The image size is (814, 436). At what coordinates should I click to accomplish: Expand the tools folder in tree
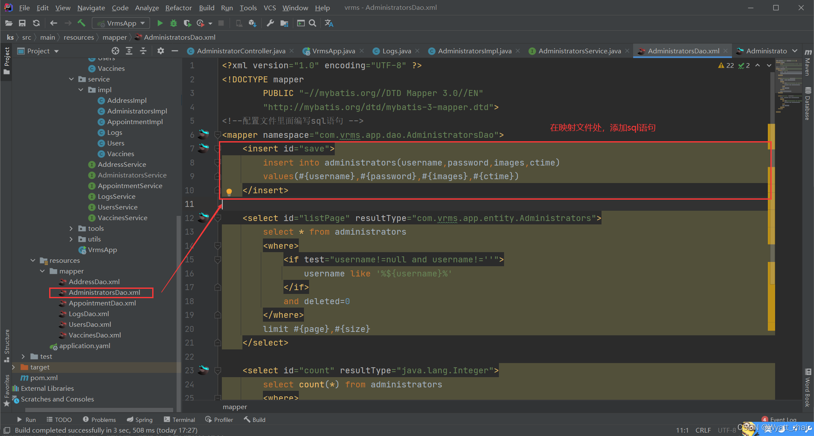pos(71,228)
